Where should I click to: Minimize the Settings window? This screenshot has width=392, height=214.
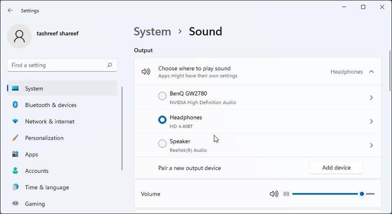tap(344, 7)
